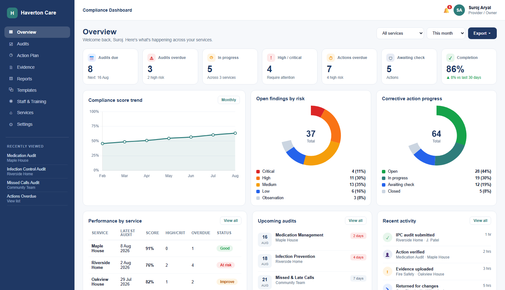Image resolution: width=505 pixels, height=290 pixels.
Task: Click the Medium legend color swatch
Action: [x=258, y=185]
